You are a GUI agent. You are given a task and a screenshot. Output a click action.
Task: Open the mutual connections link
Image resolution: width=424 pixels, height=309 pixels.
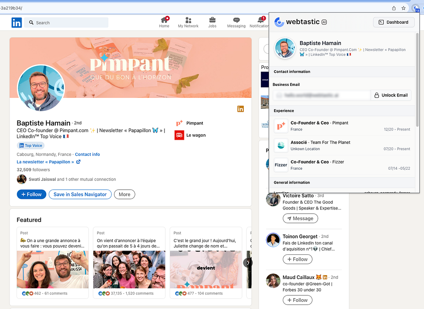pos(72,179)
